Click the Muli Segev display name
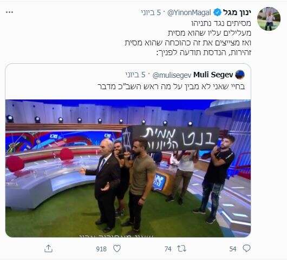287x260 pixels. tap(213, 75)
